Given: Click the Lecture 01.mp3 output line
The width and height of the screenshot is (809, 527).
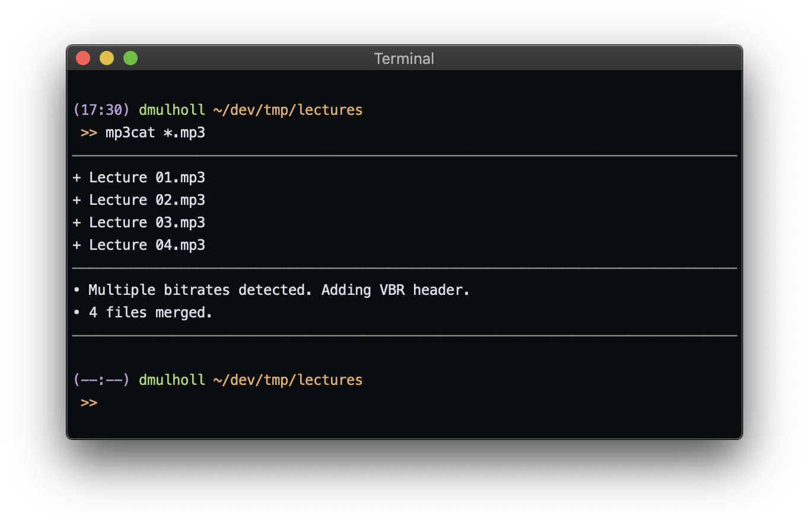Looking at the screenshot, I should click(139, 178).
